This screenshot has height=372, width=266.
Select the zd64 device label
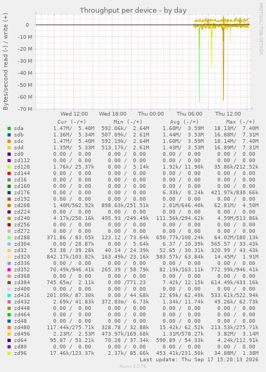[20, 340]
